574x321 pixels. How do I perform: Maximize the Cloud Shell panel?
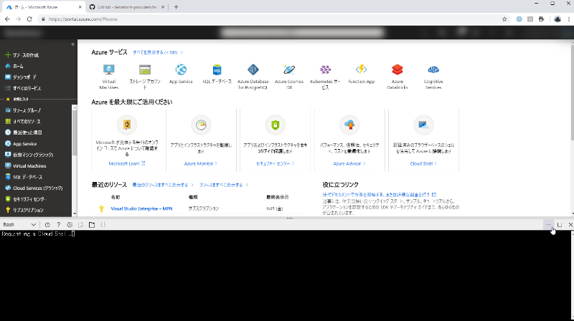(560, 225)
